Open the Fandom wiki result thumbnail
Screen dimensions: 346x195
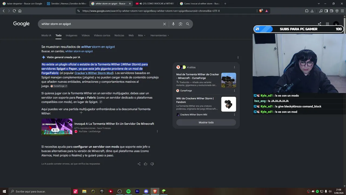click(x=229, y=104)
